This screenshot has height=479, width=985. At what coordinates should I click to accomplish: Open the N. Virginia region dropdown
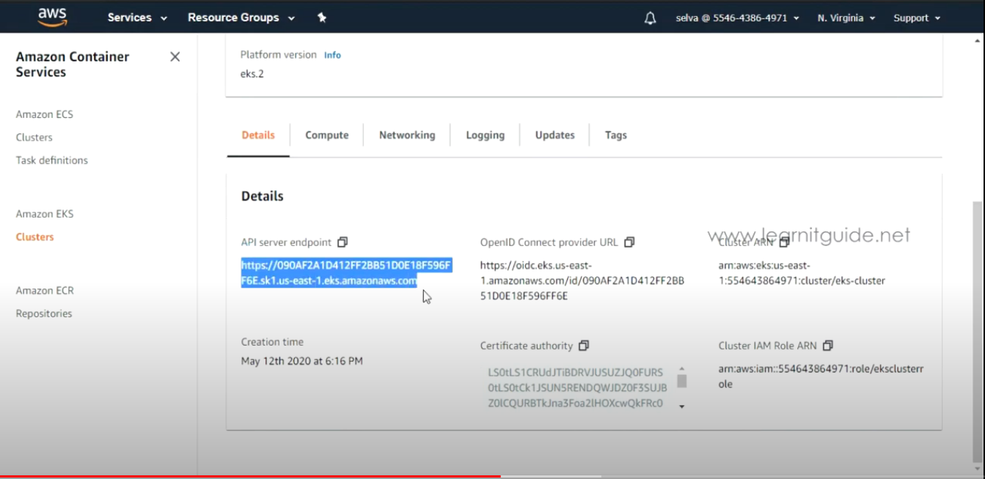(x=846, y=18)
